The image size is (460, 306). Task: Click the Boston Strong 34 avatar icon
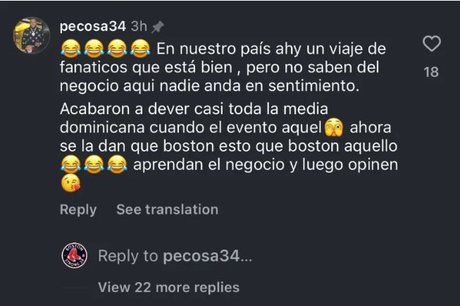pos(75,255)
